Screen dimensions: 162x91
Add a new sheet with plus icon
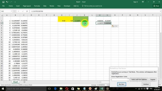(24, 82)
